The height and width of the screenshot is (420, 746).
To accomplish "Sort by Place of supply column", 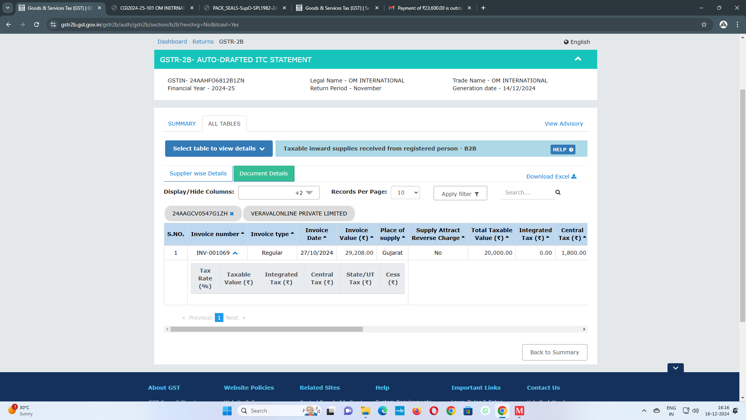I will [x=392, y=234].
